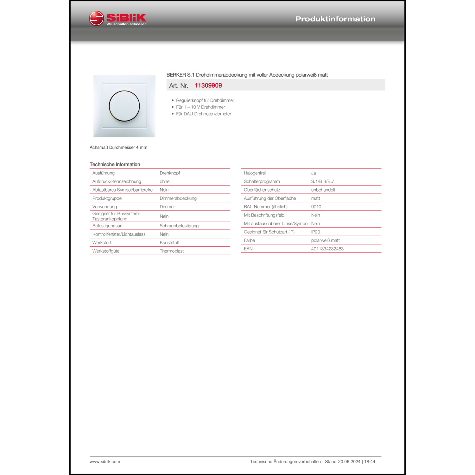Click the Werkstoff value 'Kunststoff'
Viewport: 475px width, 475px height.
(x=169, y=243)
